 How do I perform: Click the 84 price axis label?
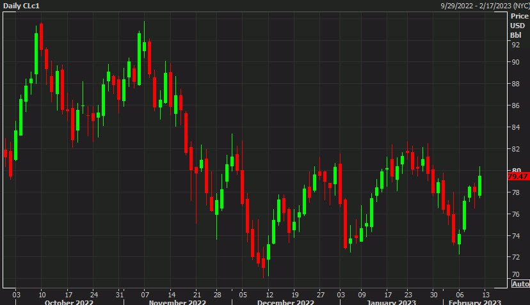pos(515,127)
